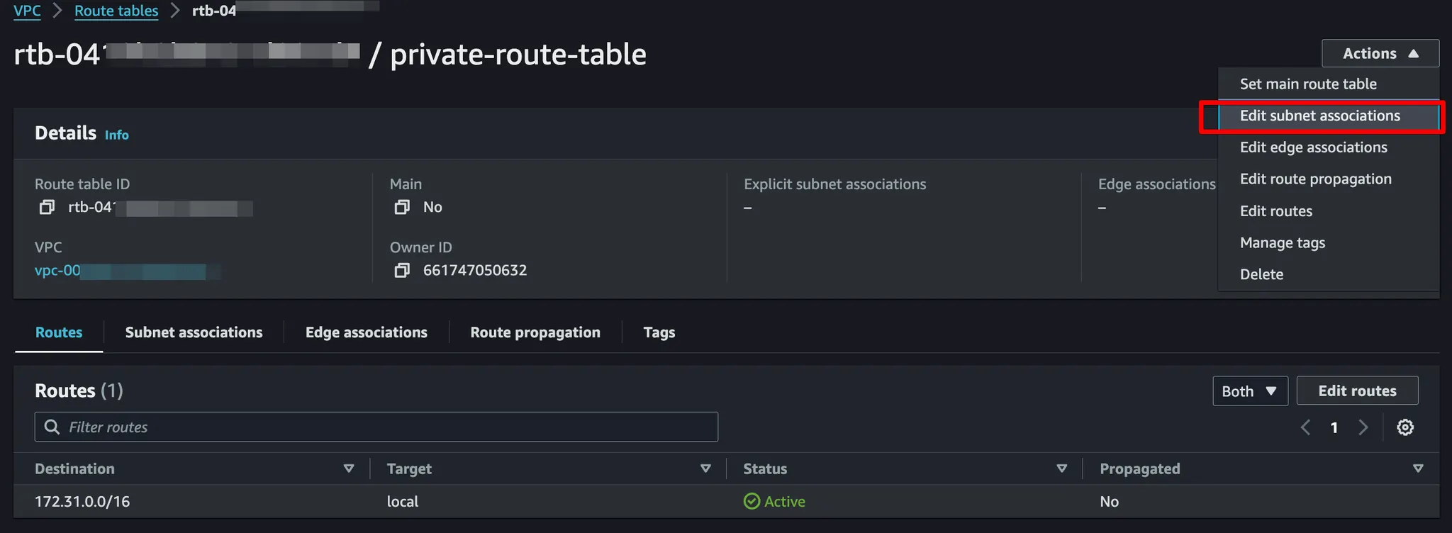The height and width of the screenshot is (533, 1452).
Task: Go to next routes page
Action: (x=1363, y=427)
